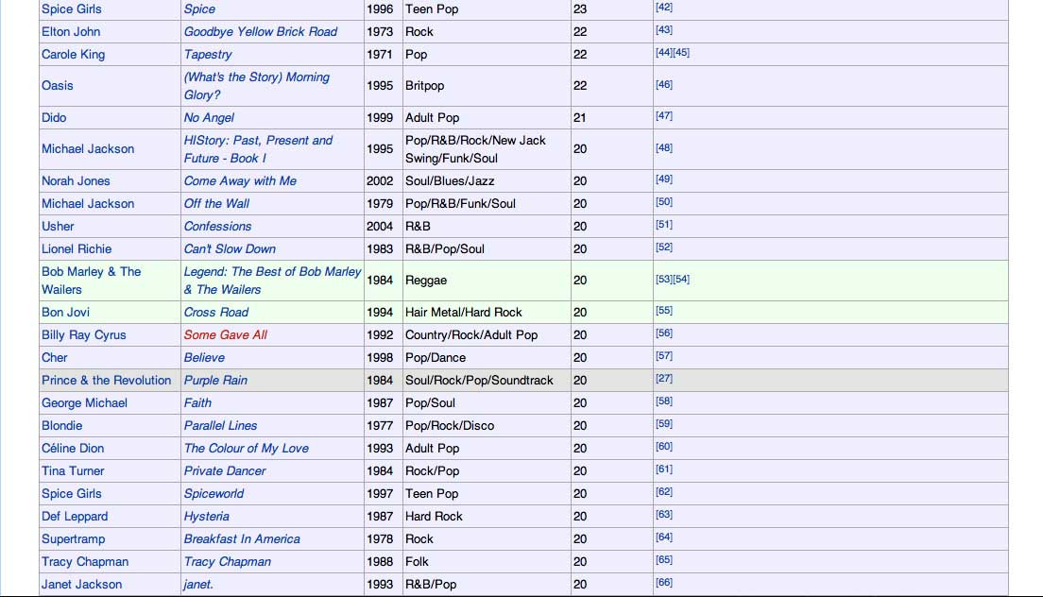Open the red Some Gave All link
The height and width of the screenshot is (597, 1043).
point(226,335)
